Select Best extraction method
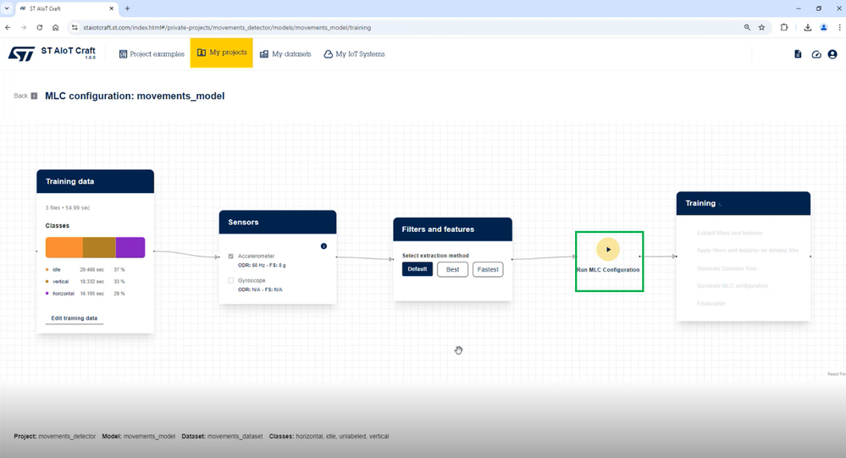846x458 pixels. tap(453, 269)
